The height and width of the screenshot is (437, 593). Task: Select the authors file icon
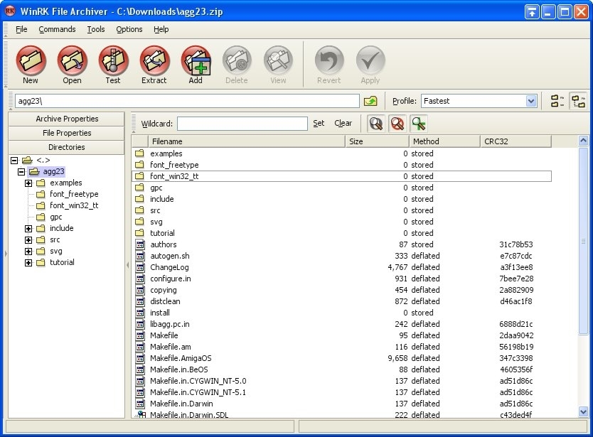coord(140,244)
